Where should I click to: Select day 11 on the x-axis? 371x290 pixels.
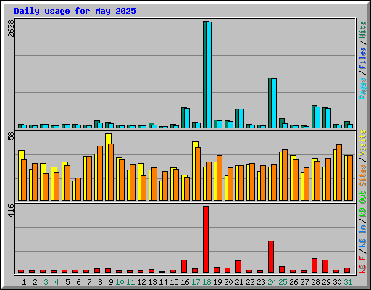(130, 282)
